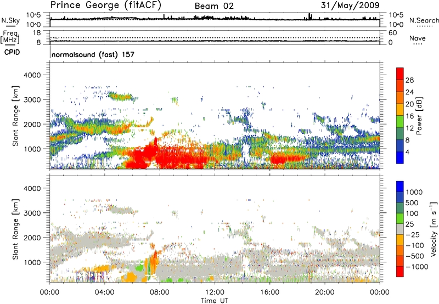Select the -500 label on Velocity colorbar

415,256
